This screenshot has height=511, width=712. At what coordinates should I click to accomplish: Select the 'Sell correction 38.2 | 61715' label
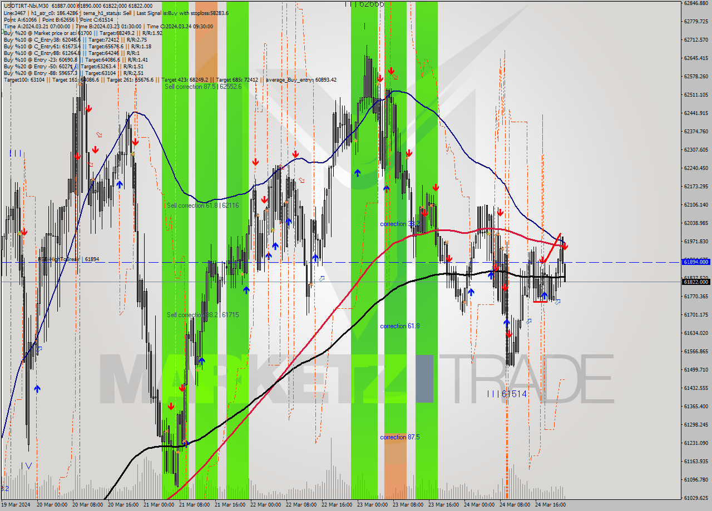point(203,315)
